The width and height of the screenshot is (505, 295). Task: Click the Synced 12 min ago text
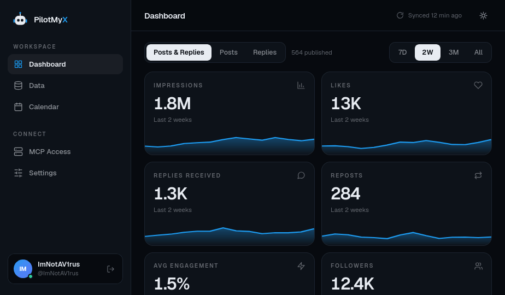point(435,15)
